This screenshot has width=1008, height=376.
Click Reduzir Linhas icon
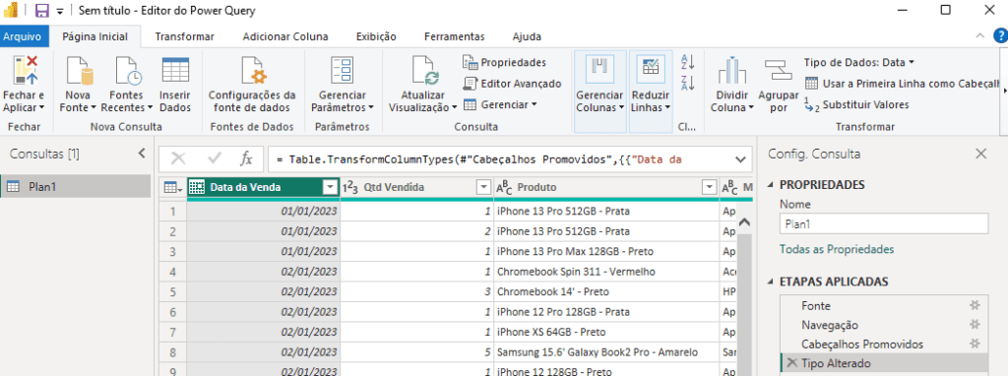coord(650,70)
